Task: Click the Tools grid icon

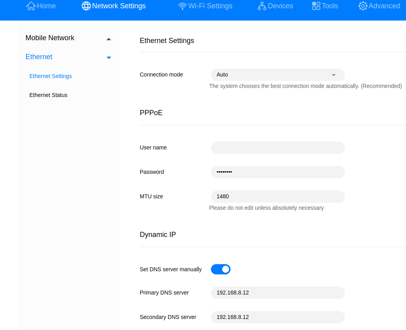Action: [316, 6]
